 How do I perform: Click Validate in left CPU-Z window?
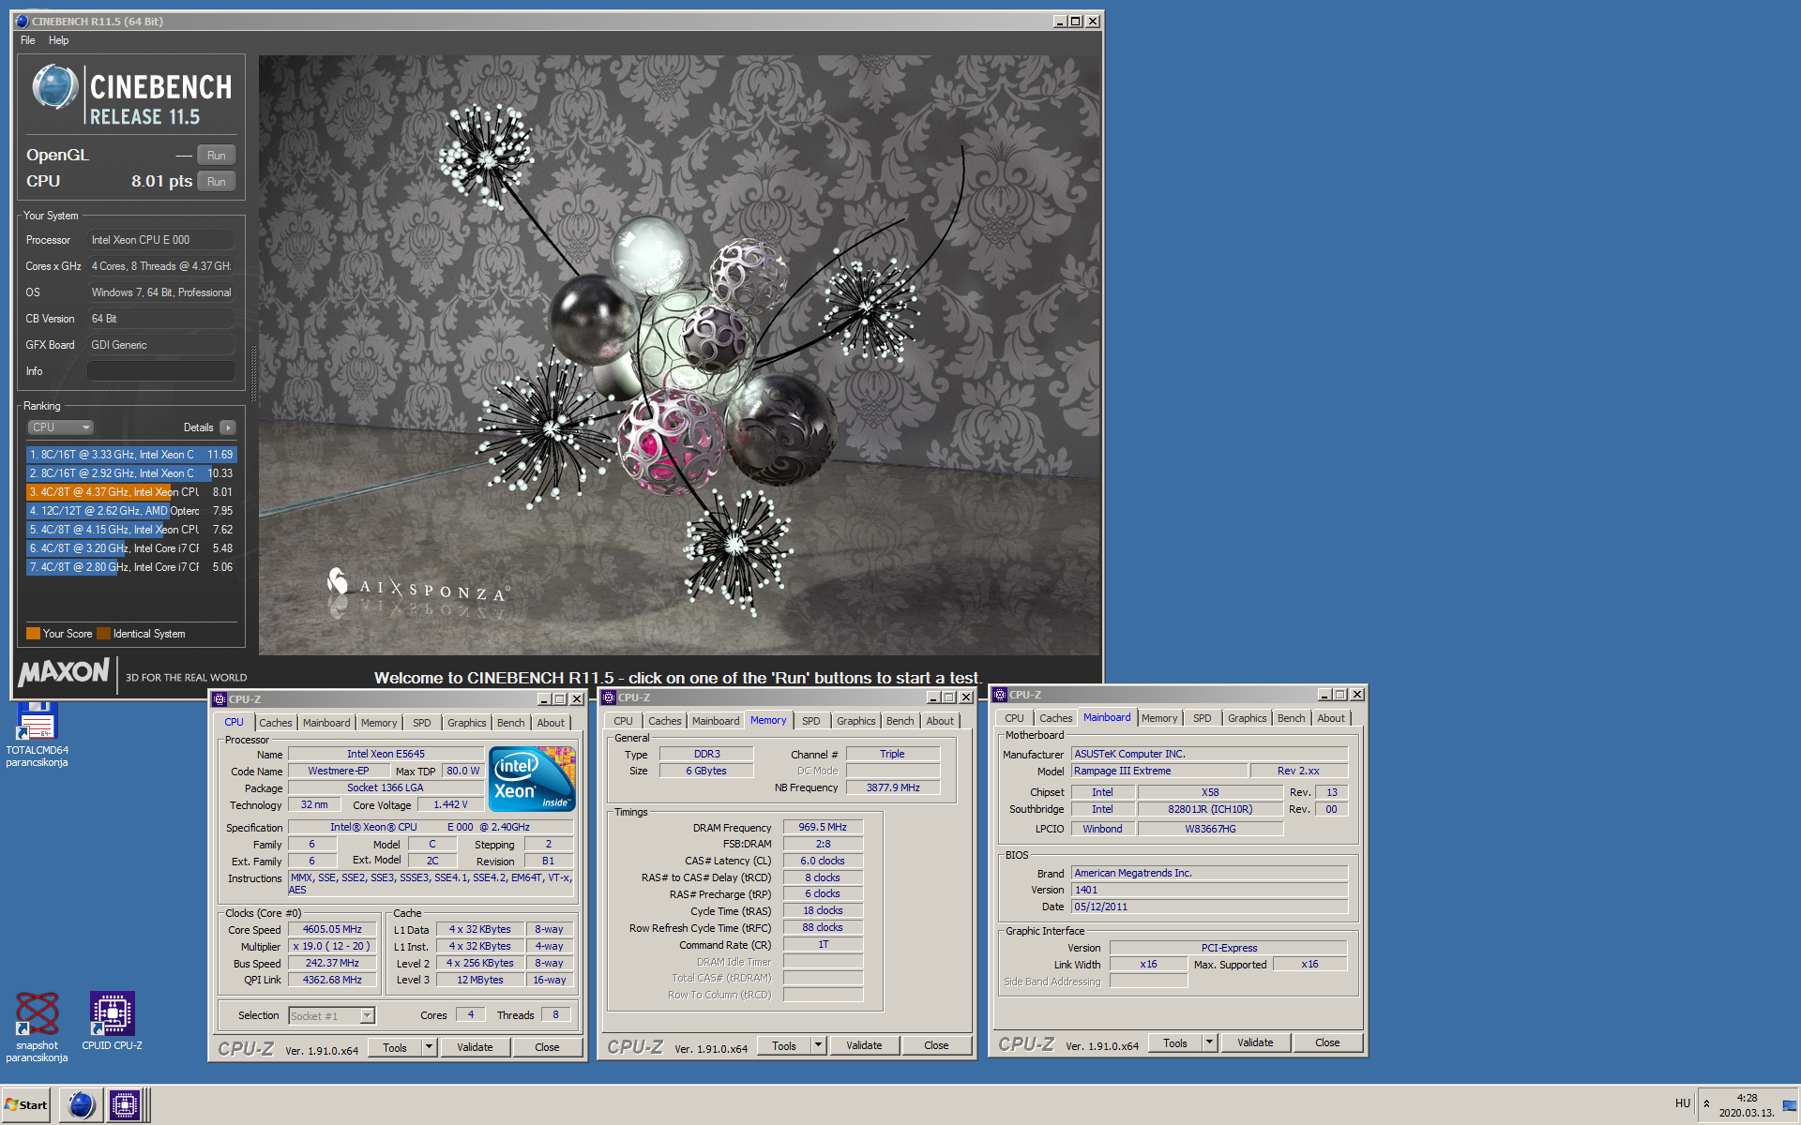click(x=475, y=1048)
